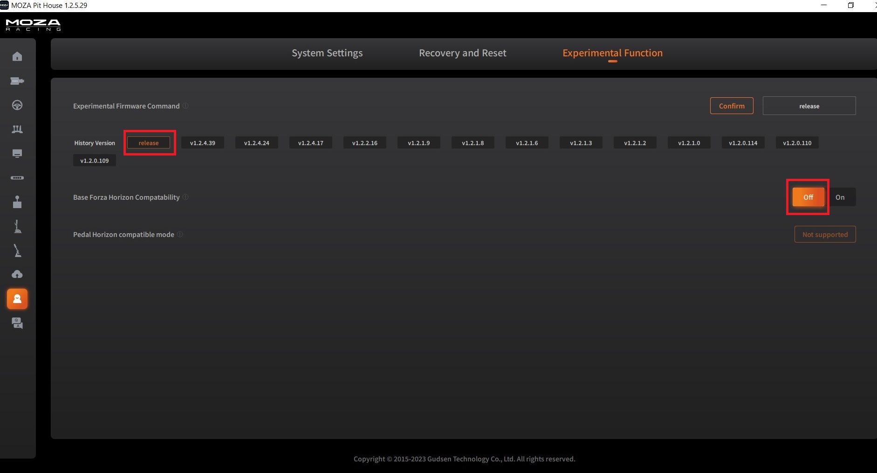Screen dimensions: 877x473
Task: Set Base Forza Horizon Compatibility to Off
Action: pos(808,197)
